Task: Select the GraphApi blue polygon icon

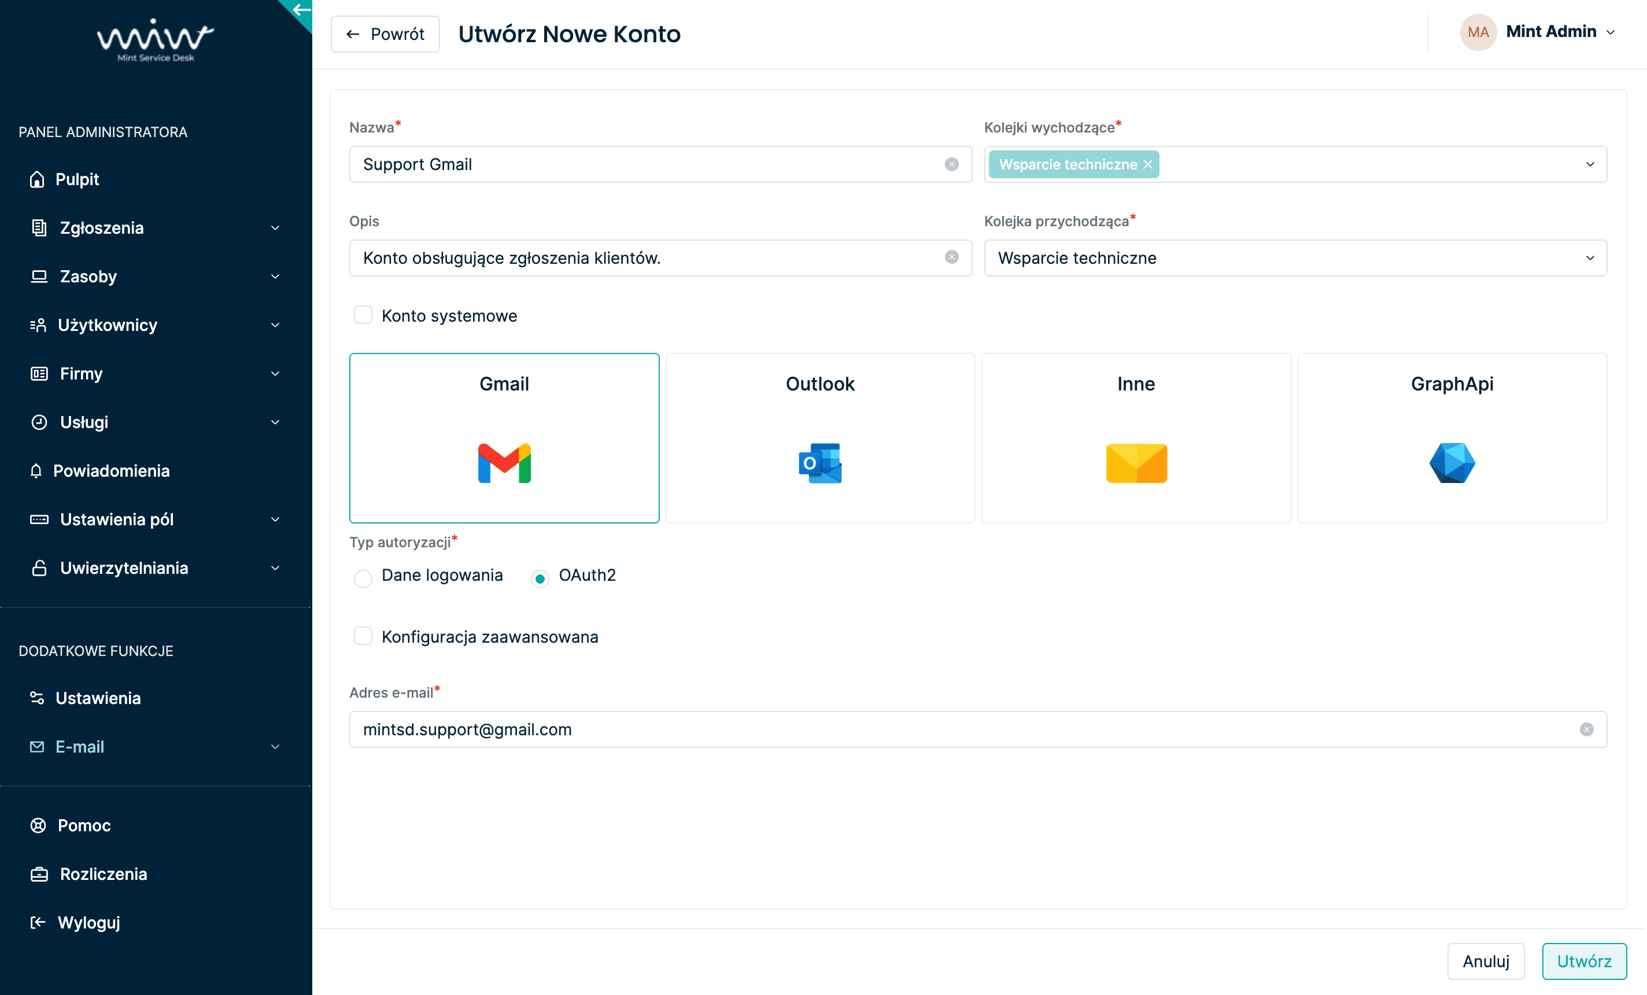Action: [1452, 463]
